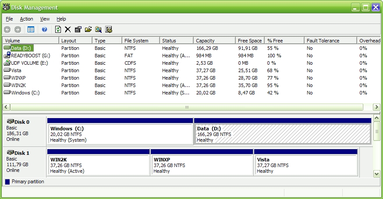383x199 pixels.
Task: Sort by Status column header
Action: 176,41
